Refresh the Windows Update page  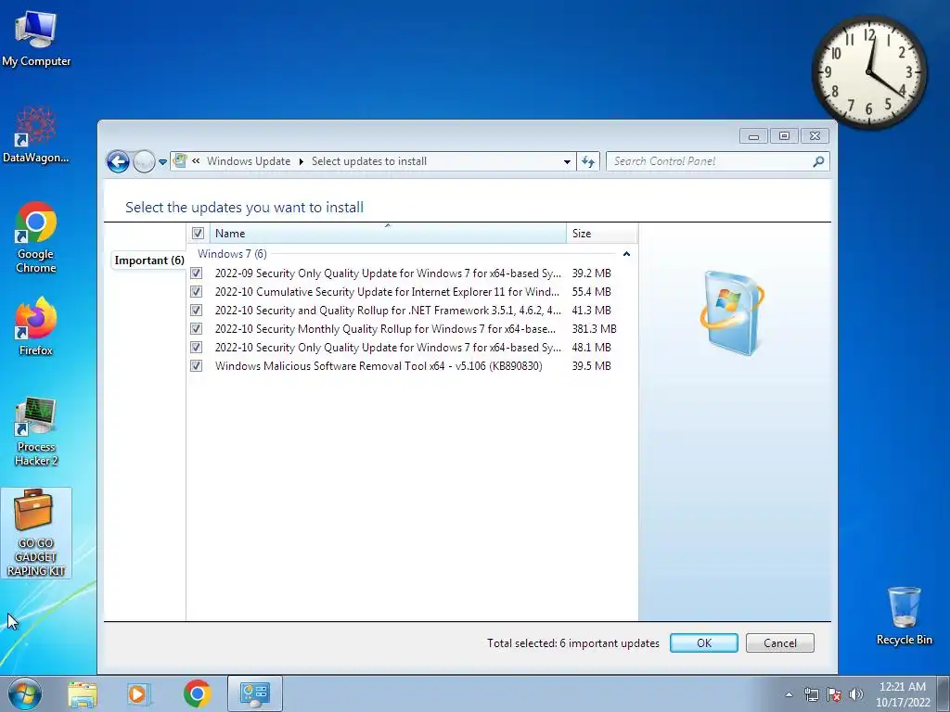point(587,161)
